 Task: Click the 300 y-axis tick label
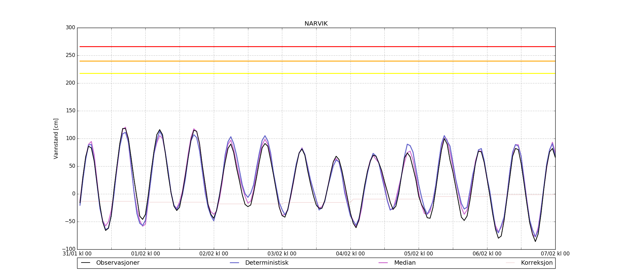[x=70, y=28]
